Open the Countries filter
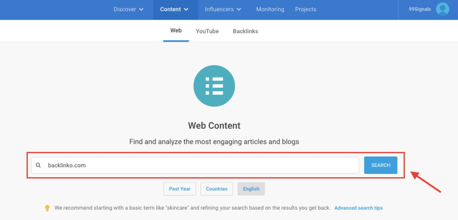Screen dimensions: 458x220 [216, 189]
